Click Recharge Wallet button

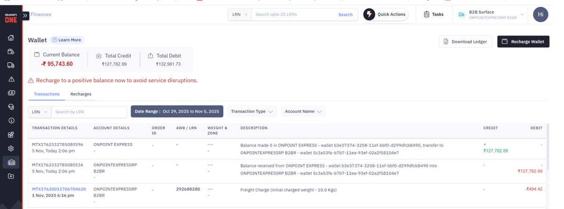(523, 42)
